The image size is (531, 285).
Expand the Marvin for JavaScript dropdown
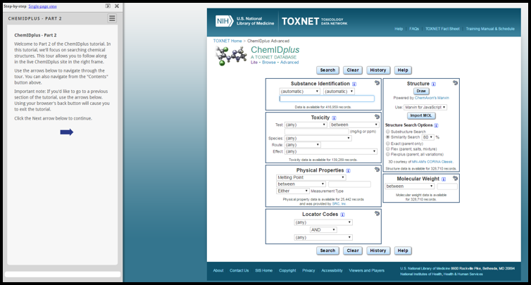[426, 107]
